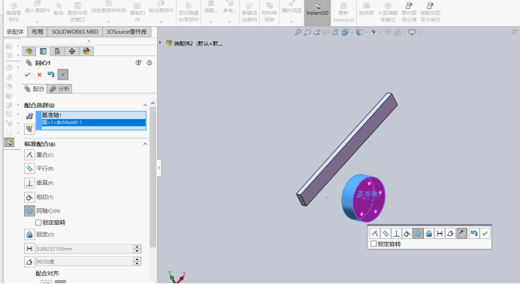
Task: Open the 分析 tab in PropertyManager
Action: (59, 88)
